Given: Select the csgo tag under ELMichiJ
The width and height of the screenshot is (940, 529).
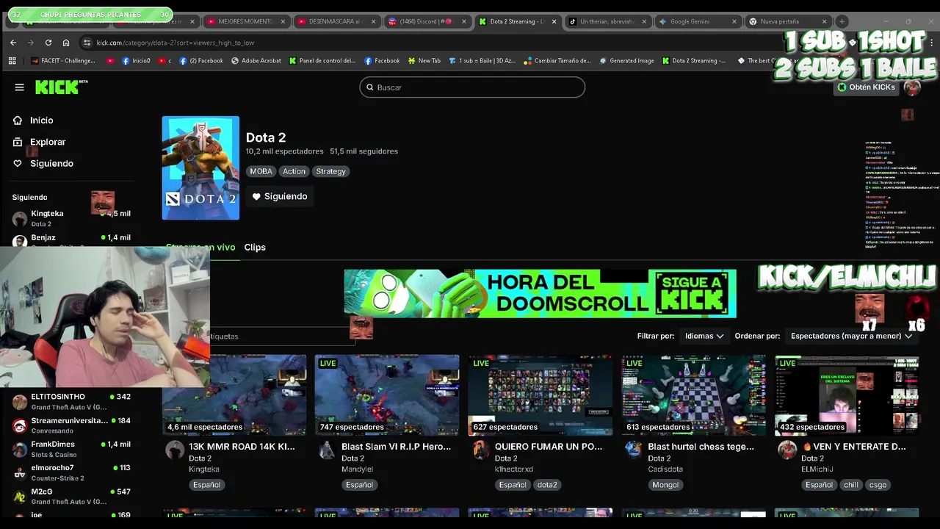Looking at the screenshot, I should 878,485.
